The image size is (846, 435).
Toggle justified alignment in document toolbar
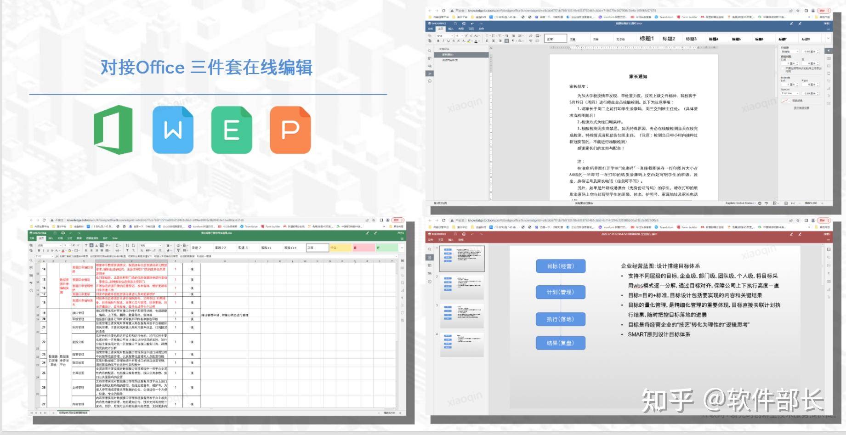pos(506,41)
